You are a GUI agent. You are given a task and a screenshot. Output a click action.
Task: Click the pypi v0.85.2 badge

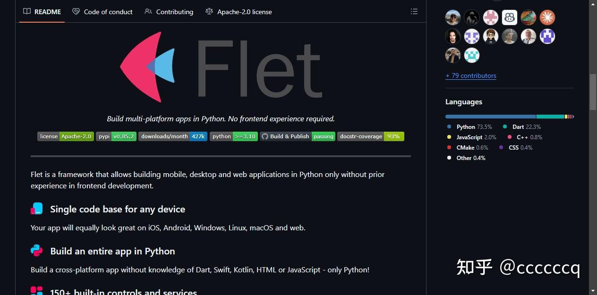(116, 136)
